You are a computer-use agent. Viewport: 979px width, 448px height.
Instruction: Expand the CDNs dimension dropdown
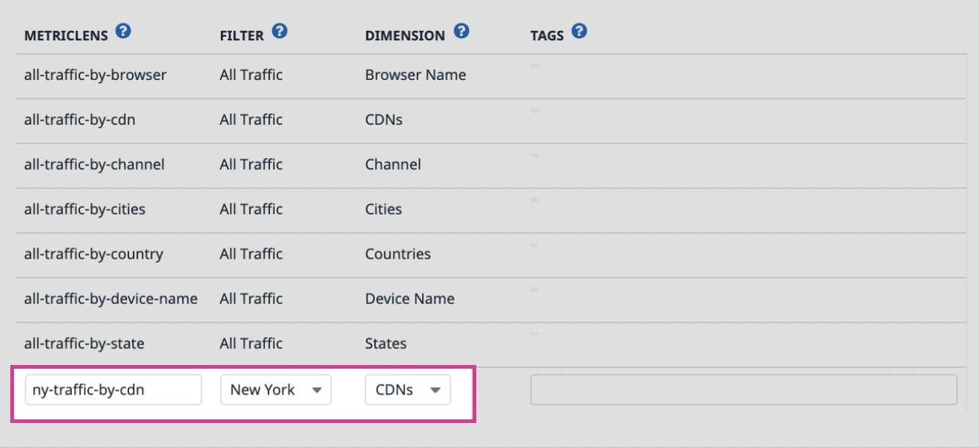[x=407, y=390]
